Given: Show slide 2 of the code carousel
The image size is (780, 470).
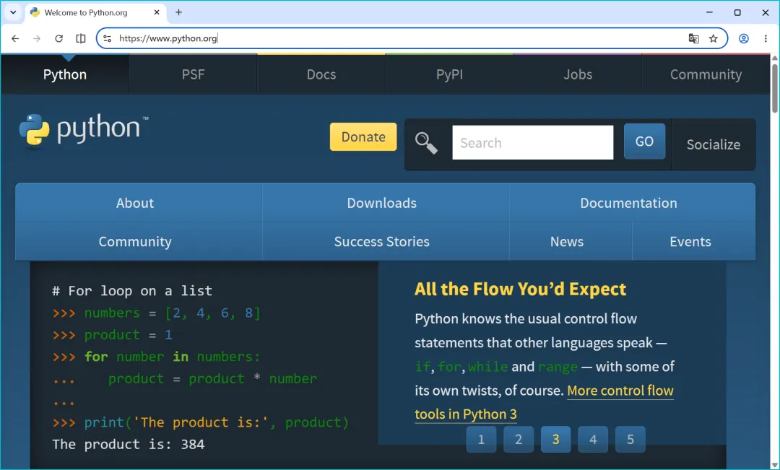Looking at the screenshot, I should (519, 439).
